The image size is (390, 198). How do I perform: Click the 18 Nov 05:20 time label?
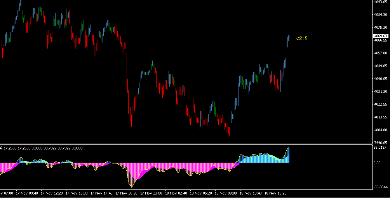[x=201, y=193]
